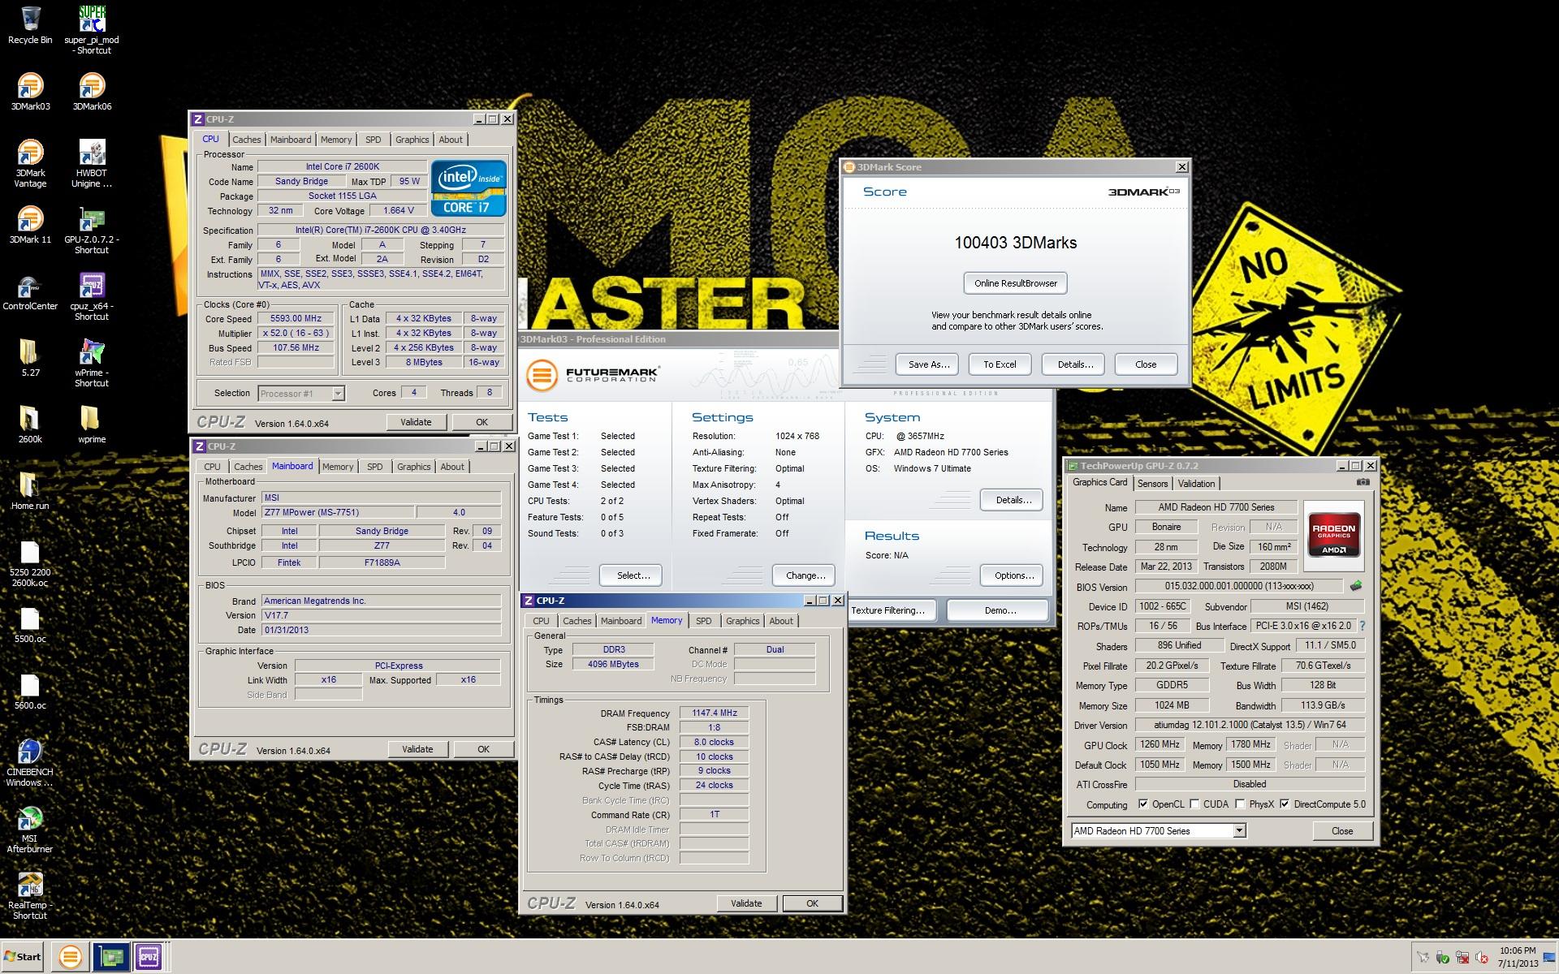Launch 3DMark 11 desktop icon
Screen dimensions: 1559x974
tap(30, 225)
